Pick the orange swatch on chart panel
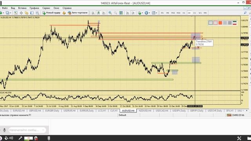The image size is (251, 141). pos(220,23)
